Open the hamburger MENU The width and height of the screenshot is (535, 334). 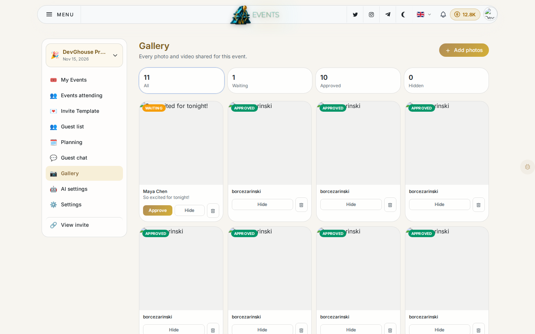click(x=60, y=14)
